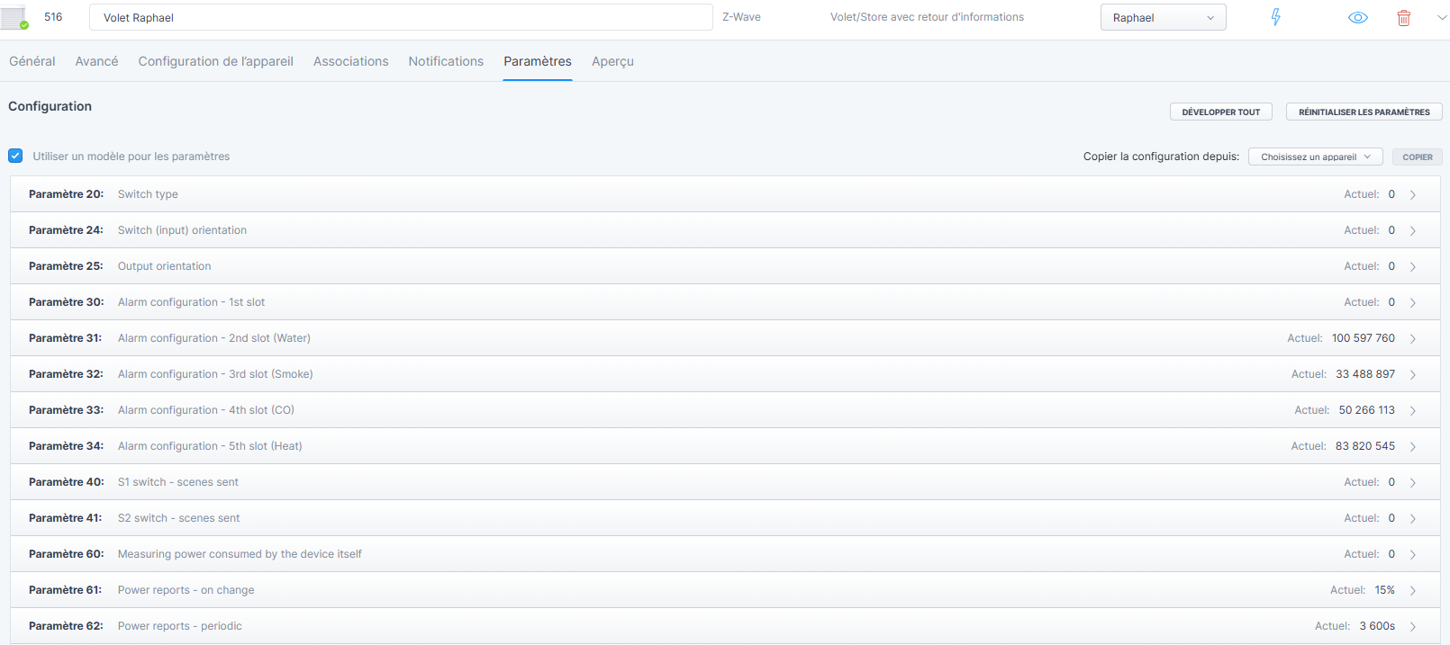This screenshot has width=1450, height=645.
Task: Click the COPIER button
Action: click(1417, 157)
